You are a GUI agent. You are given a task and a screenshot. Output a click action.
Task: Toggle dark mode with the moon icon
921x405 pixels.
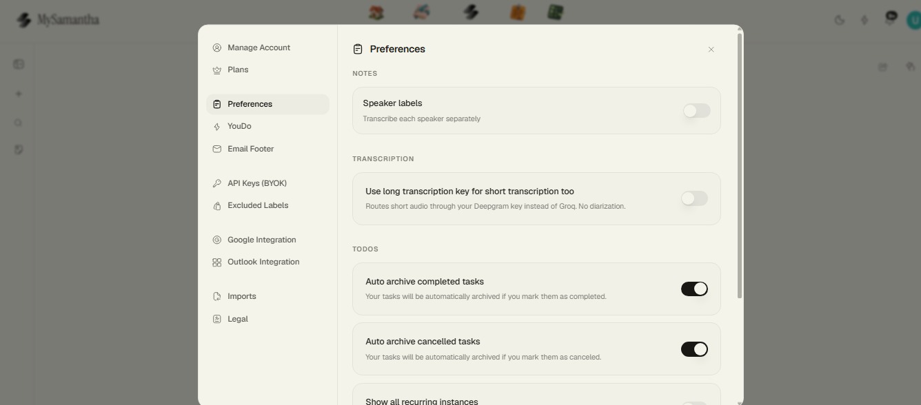839,20
